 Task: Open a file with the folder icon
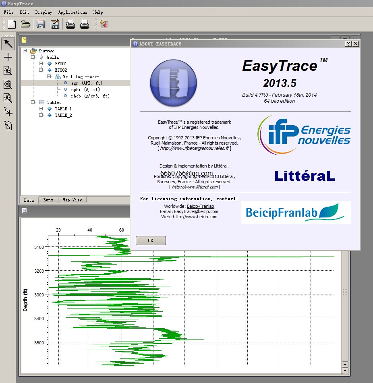tap(25, 24)
